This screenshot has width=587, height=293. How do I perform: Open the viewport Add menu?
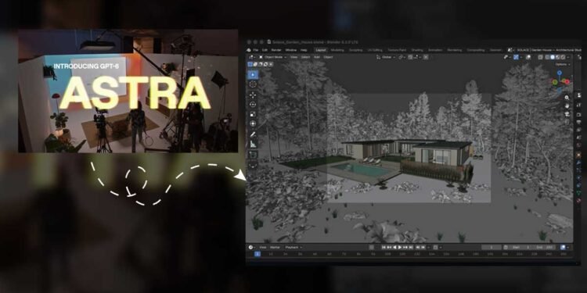(317, 57)
